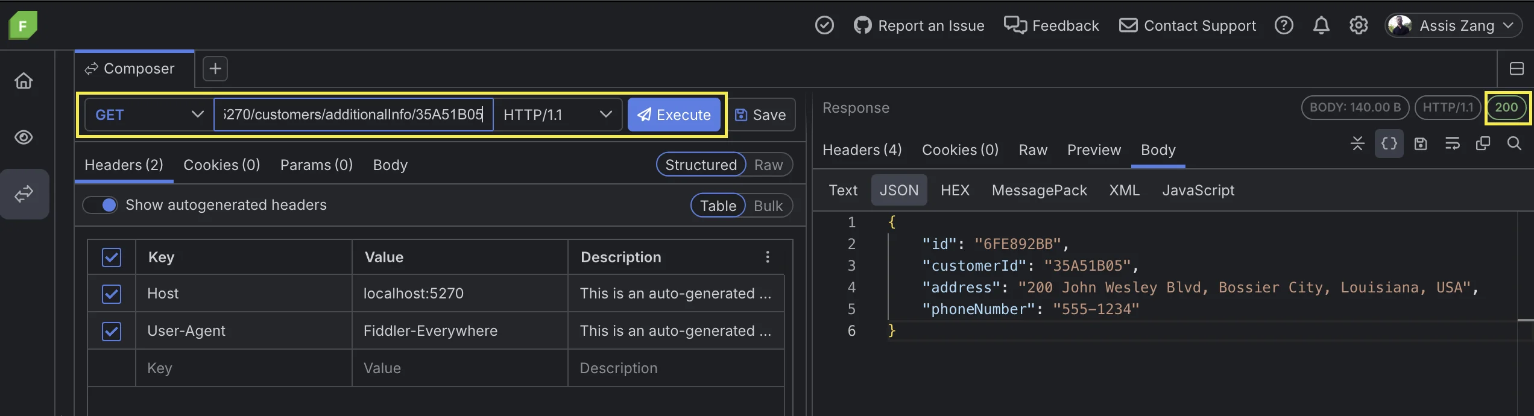Switch body format to JSON
Screen dimensions: 1534x416
coord(899,191)
